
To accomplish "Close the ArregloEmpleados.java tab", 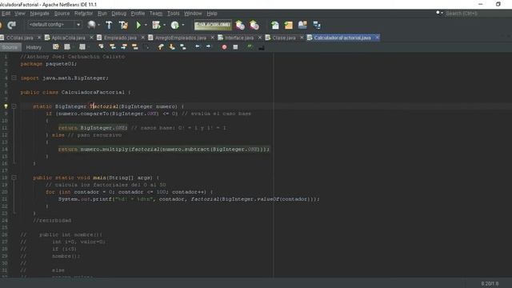I will 212,38.
